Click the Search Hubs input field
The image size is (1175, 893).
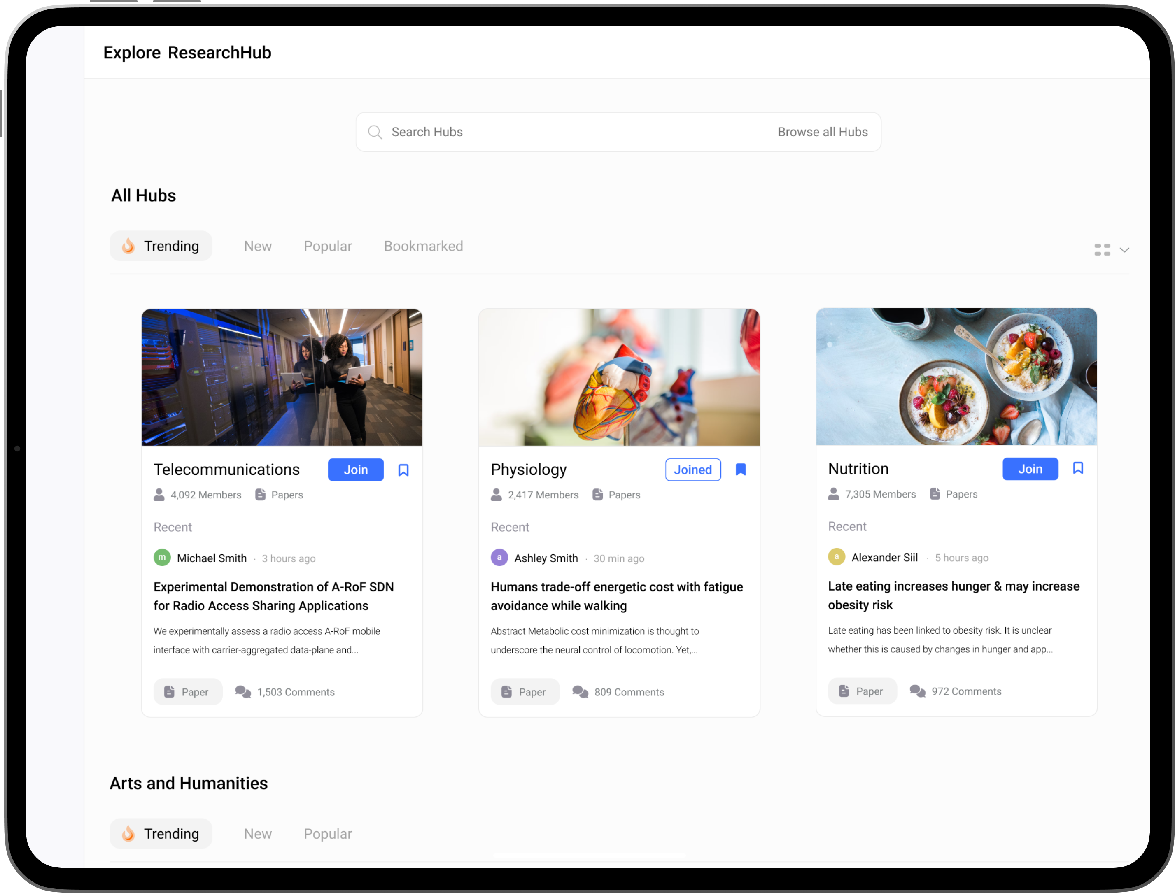coord(558,132)
